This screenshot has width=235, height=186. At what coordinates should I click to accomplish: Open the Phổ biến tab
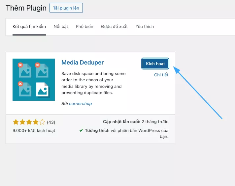click(x=84, y=27)
